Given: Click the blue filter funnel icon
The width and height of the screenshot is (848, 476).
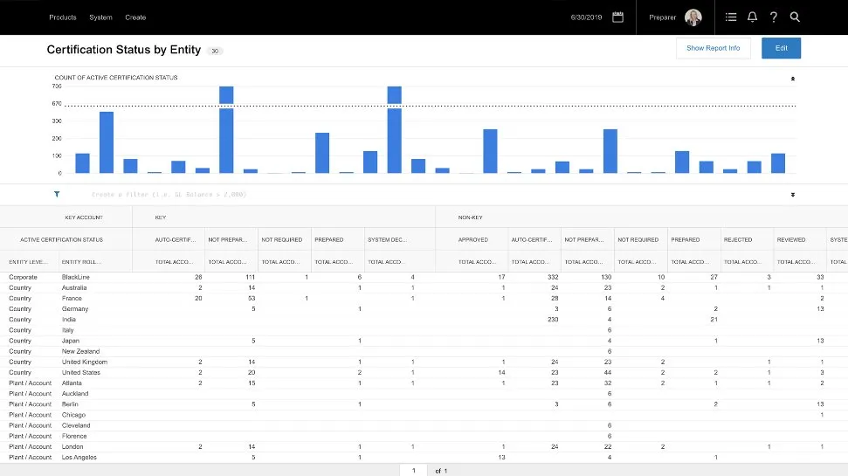Looking at the screenshot, I should click(57, 195).
